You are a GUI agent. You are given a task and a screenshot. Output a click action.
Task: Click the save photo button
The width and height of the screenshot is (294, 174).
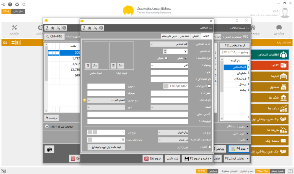point(173,158)
